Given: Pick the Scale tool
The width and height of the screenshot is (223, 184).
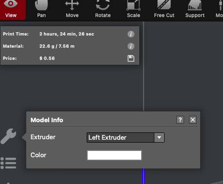Looking at the screenshot, I should click(133, 9).
